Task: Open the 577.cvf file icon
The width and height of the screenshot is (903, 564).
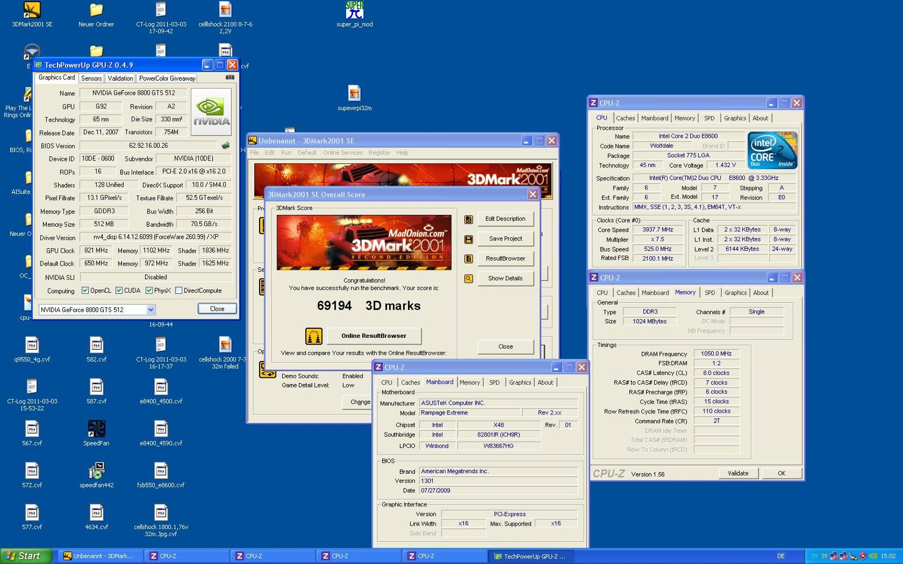Action: tap(32, 512)
